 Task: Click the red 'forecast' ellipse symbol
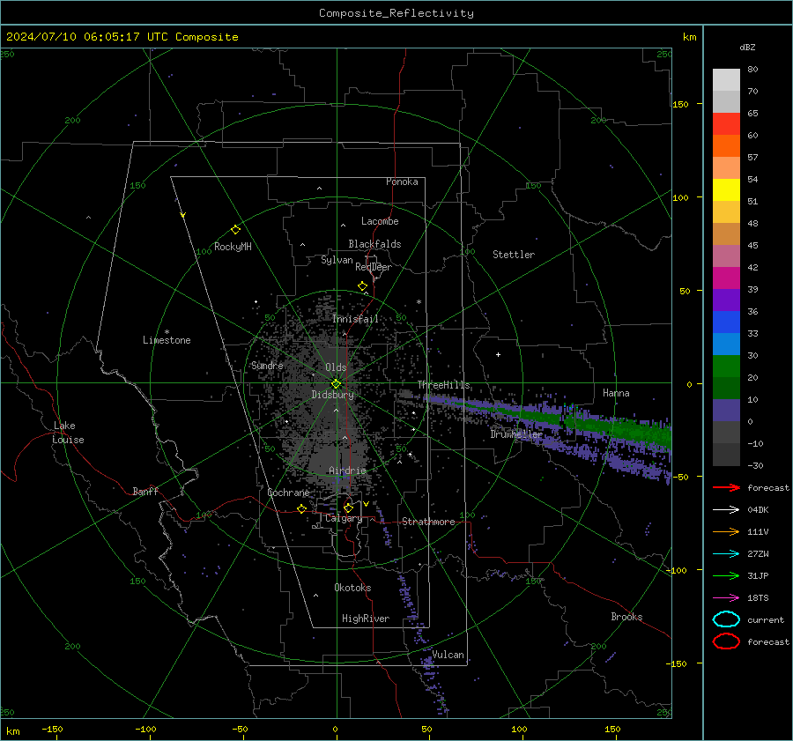pos(726,641)
